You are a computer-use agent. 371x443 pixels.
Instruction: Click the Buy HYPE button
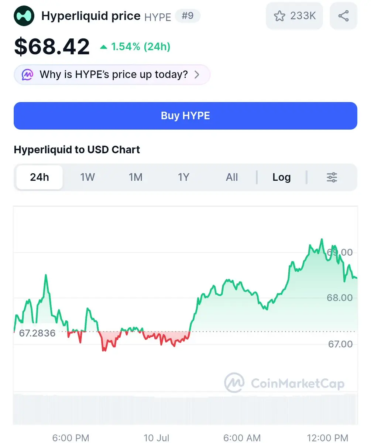(185, 116)
